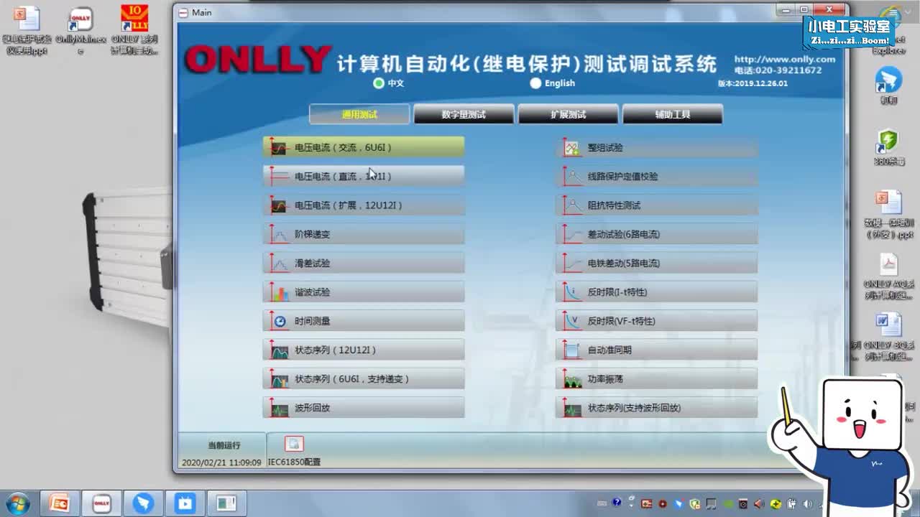Click the 当前运行 panel label
This screenshot has width=920, height=517.
[x=224, y=445]
